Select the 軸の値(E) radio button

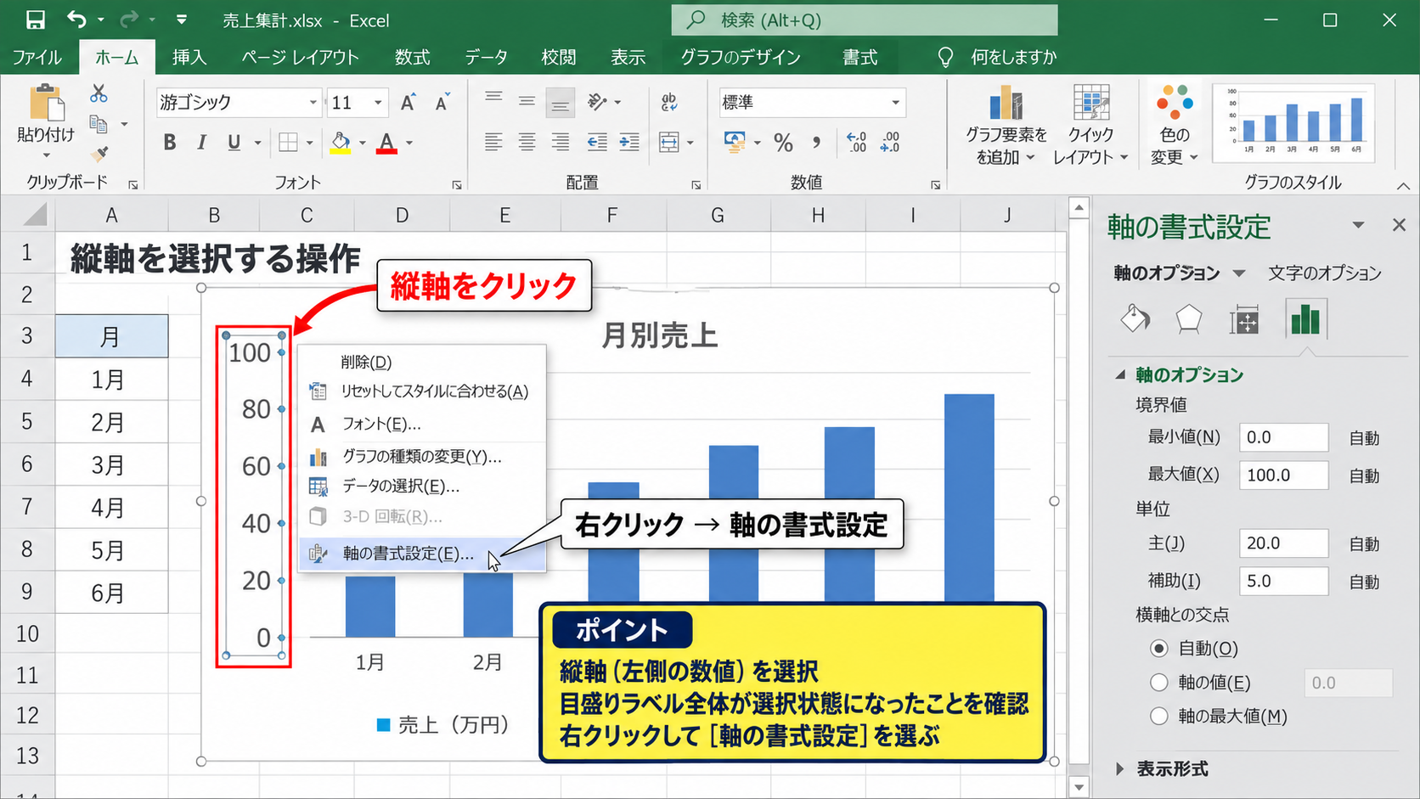tap(1159, 683)
